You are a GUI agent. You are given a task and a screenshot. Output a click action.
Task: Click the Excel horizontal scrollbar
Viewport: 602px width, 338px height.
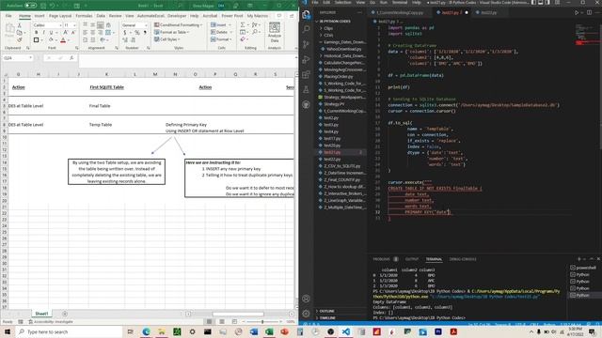[x=238, y=314]
